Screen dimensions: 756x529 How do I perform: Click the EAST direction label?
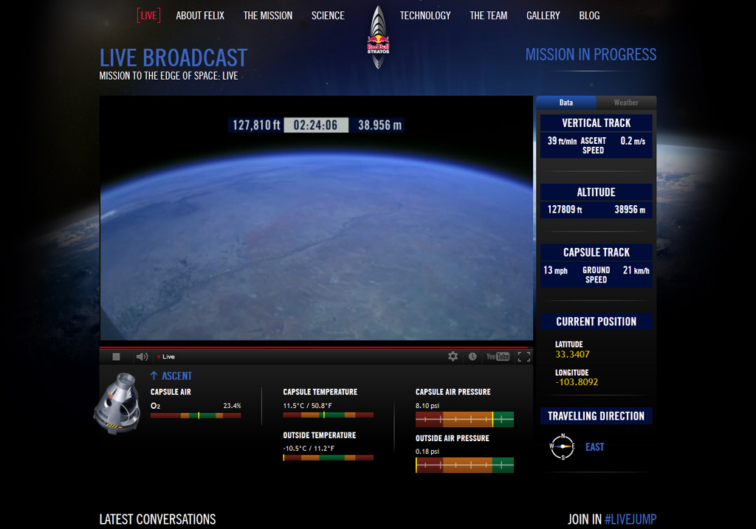594,447
